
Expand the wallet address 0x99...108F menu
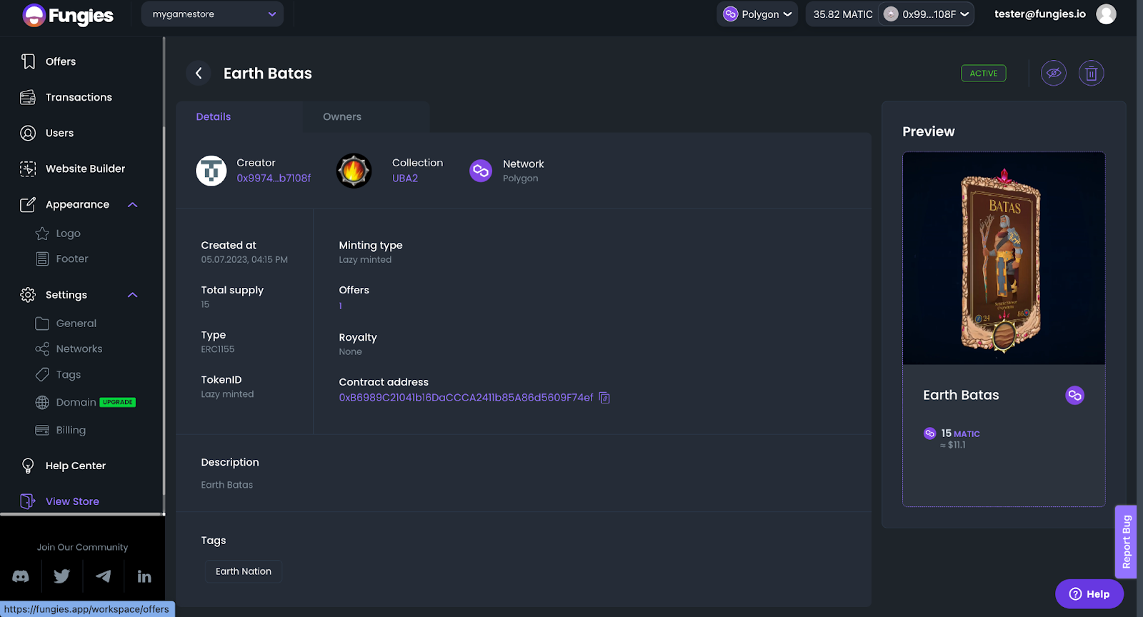tap(928, 14)
